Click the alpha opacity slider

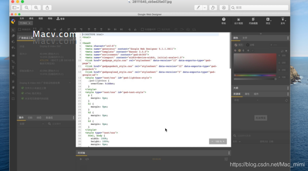255,79
